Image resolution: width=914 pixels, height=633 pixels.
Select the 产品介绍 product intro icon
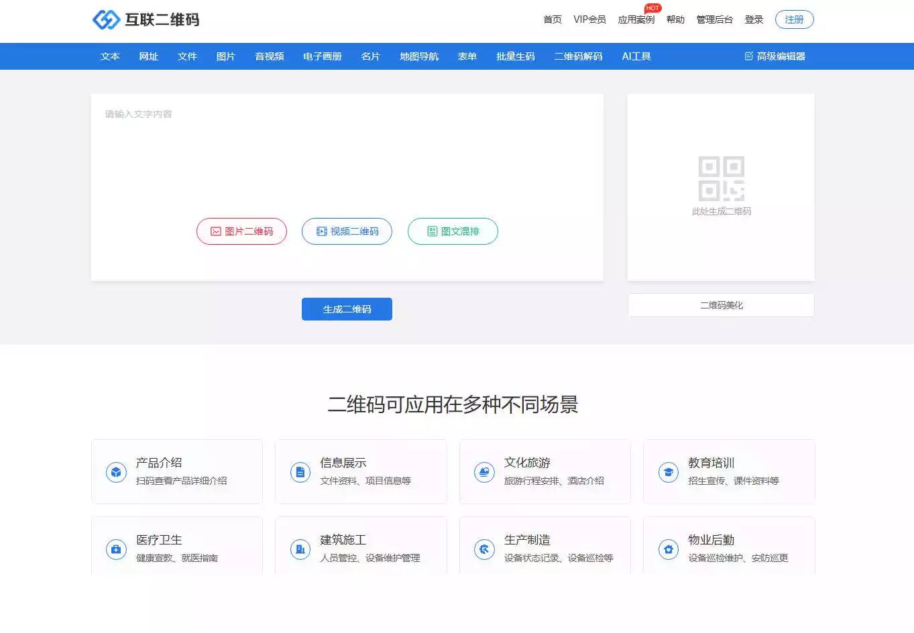click(x=115, y=471)
